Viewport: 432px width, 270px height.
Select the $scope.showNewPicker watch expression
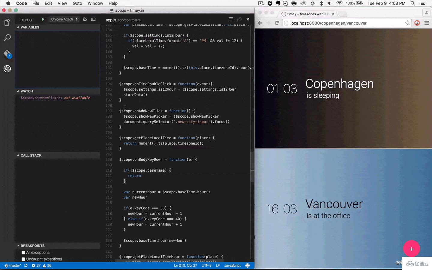[x=55, y=98]
